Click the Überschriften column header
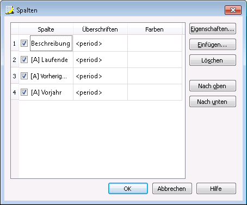Image resolution: width=247 pixels, height=205 pixels. [x=100, y=29]
